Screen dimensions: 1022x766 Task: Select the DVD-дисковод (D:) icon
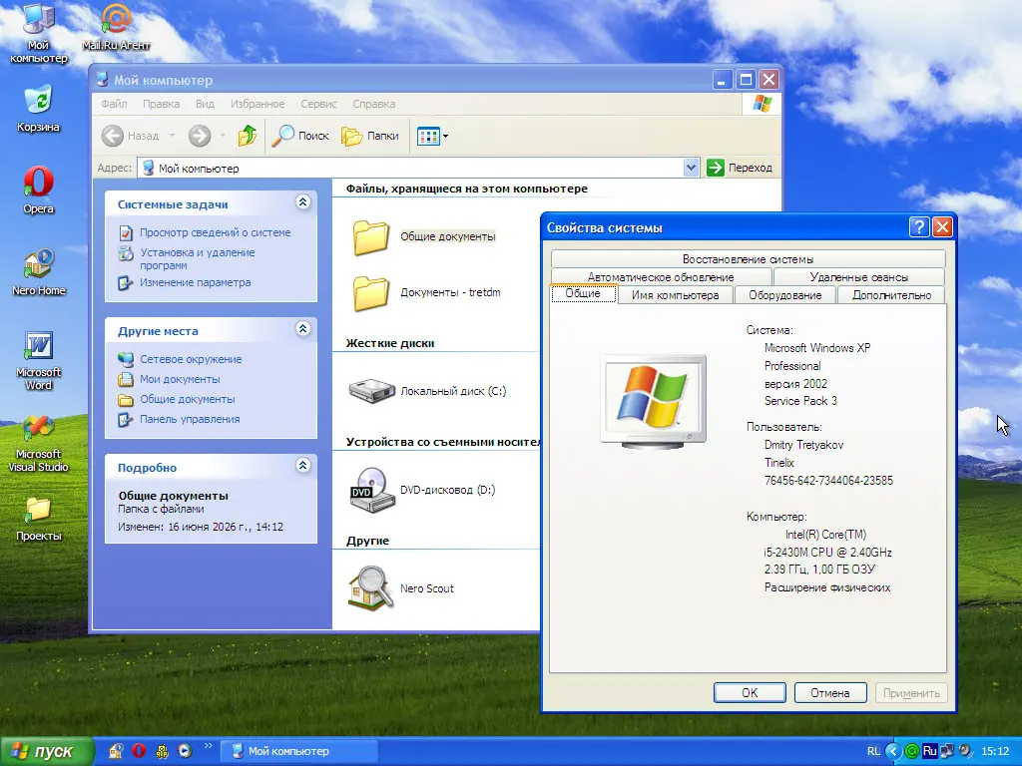point(371,490)
